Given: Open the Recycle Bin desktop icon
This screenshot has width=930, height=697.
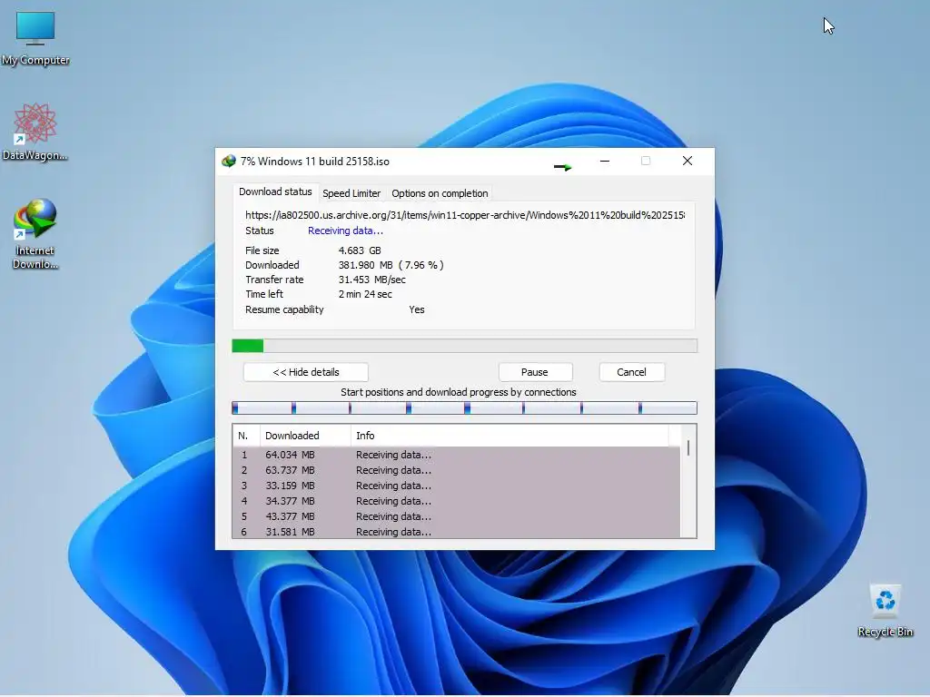Looking at the screenshot, I should [x=885, y=611].
